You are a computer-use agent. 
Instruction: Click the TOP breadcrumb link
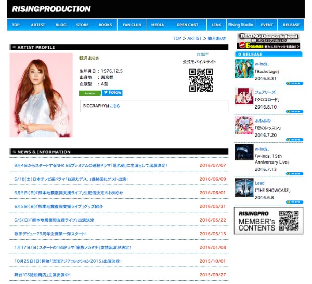coord(177,38)
